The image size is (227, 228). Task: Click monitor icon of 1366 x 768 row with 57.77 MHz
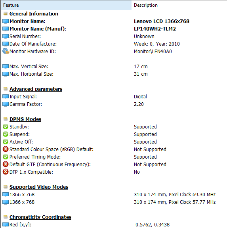6,202
